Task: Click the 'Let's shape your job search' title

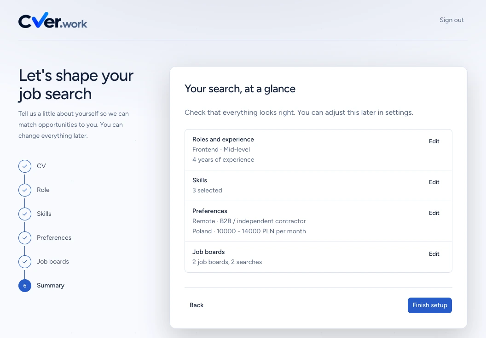Action: click(76, 84)
